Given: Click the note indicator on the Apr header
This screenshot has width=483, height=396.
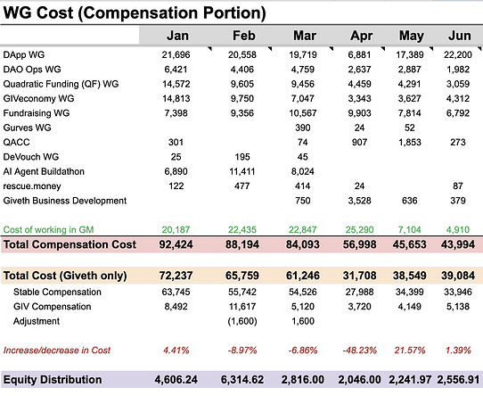Looking at the screenshot, I should [383, 49].
